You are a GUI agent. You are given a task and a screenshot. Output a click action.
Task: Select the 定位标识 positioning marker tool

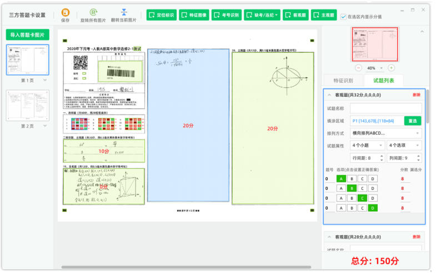[x=161, y=16]
